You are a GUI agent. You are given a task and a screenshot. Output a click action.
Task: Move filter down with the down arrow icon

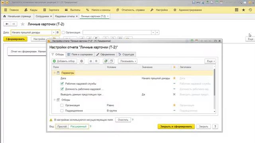tap(96, 61)
